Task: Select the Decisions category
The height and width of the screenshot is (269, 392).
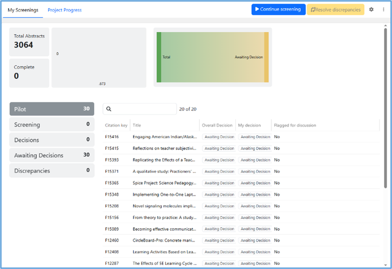Action: click(x=52, y=140)
